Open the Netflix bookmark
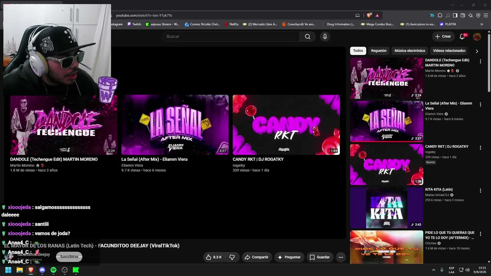 point(231,24)
